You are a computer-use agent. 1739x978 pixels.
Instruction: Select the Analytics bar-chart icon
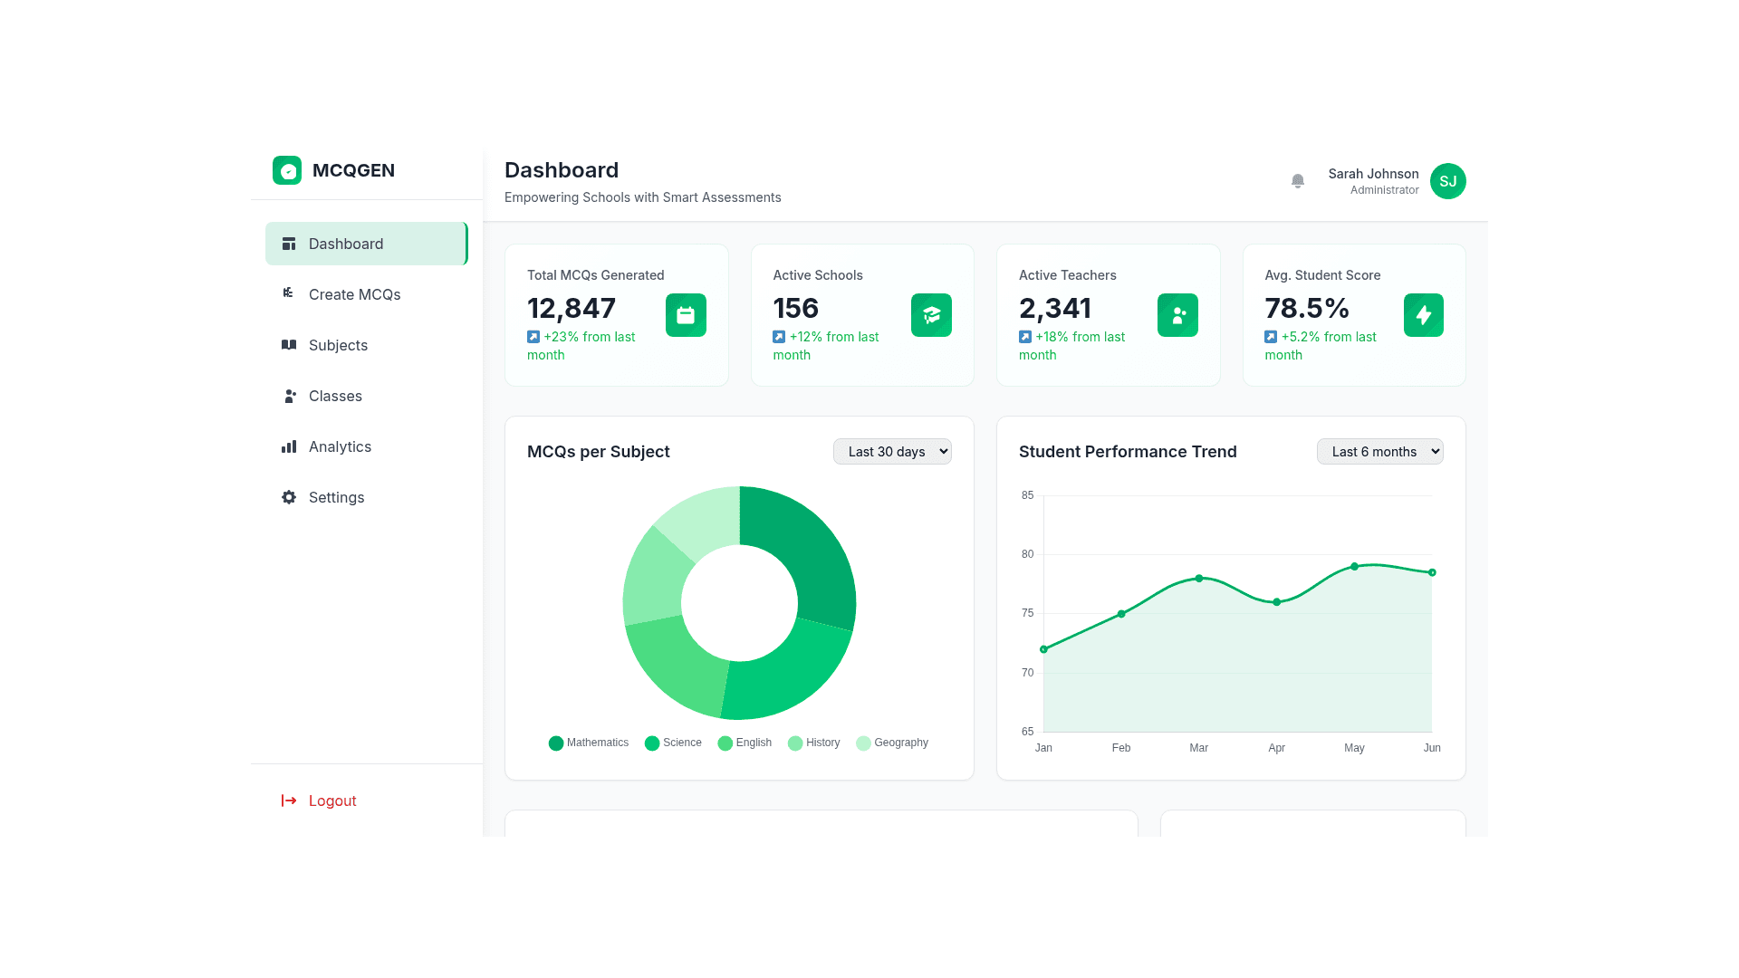tap(288, 446)
